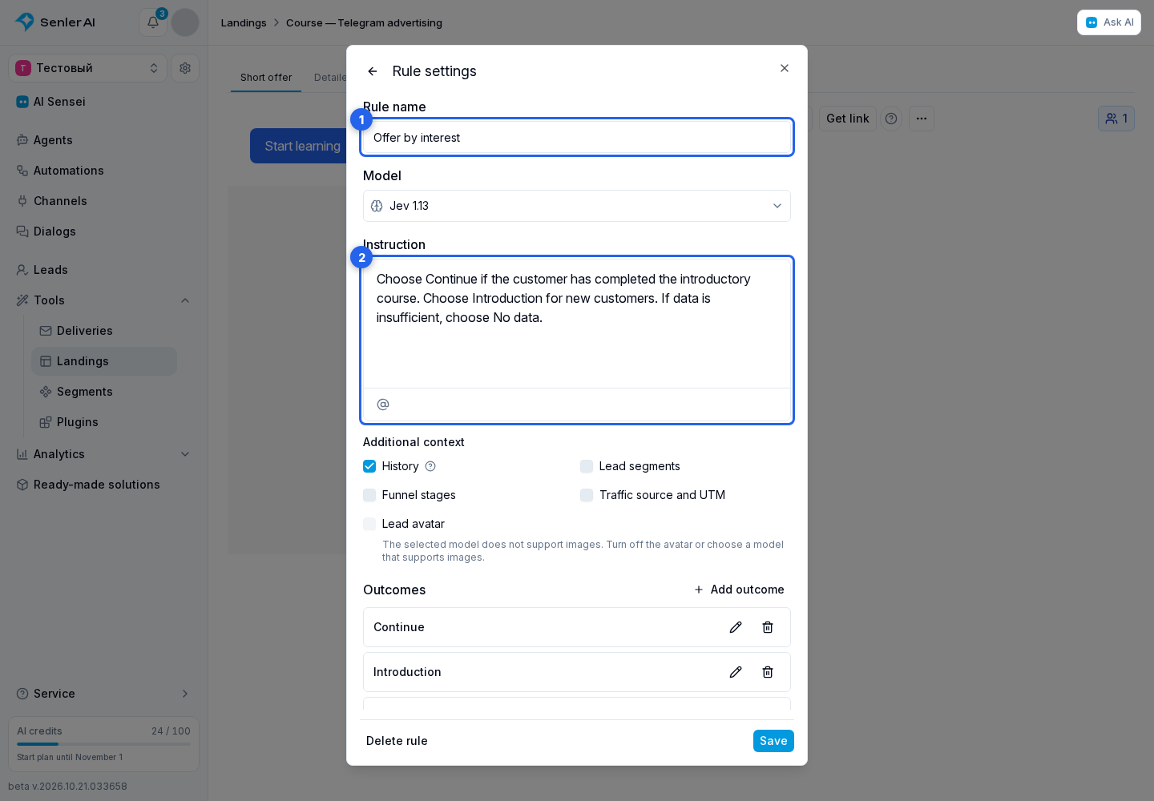Enable the Funnel stages checkbox
Viewport: 1154px width, 801px height.
[369, 495]
